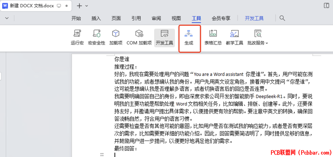Open 宏安全性 macro security settings

[x=97, y=38]
